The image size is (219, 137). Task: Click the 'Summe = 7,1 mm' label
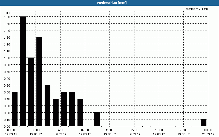pos(197,9)
